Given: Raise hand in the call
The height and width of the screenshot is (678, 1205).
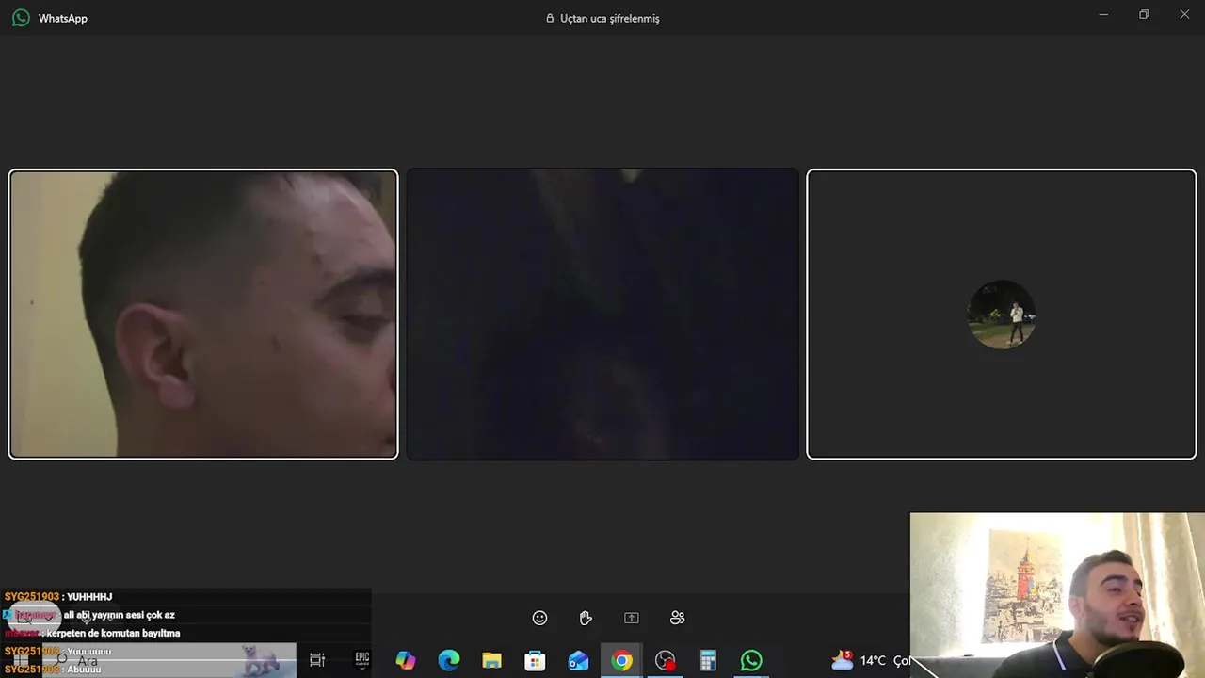Looking at the screenshot, I should [586, 618].
